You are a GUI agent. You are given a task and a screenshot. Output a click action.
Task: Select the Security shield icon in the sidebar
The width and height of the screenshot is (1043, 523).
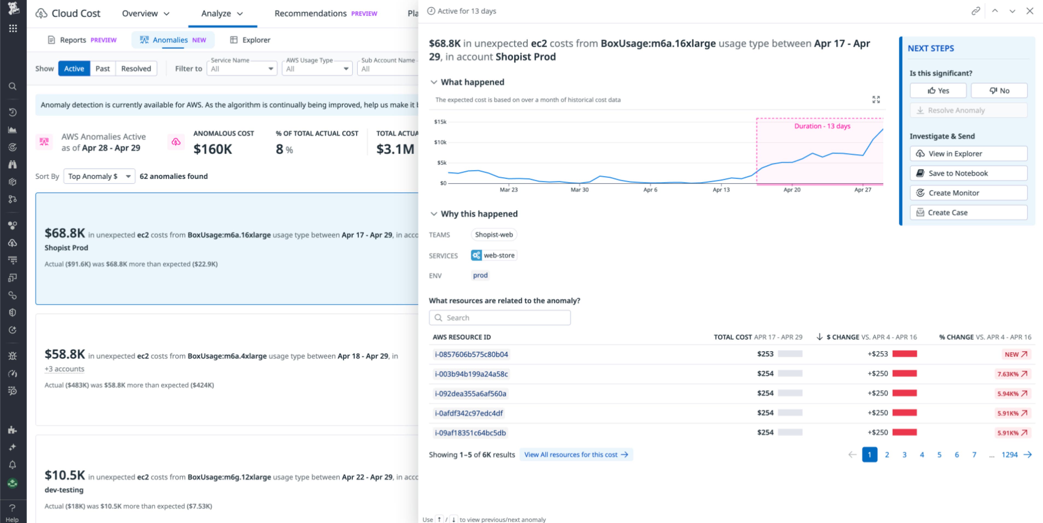(13, 312)
